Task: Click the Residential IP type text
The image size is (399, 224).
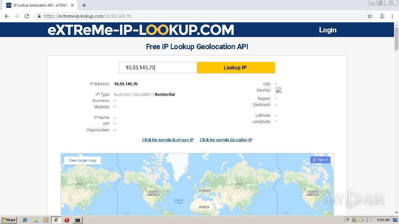Action: [x=165, y=95]
